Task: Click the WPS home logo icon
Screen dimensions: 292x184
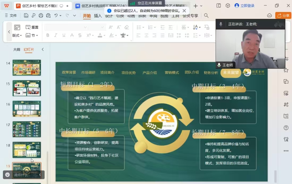Action: 6,6
